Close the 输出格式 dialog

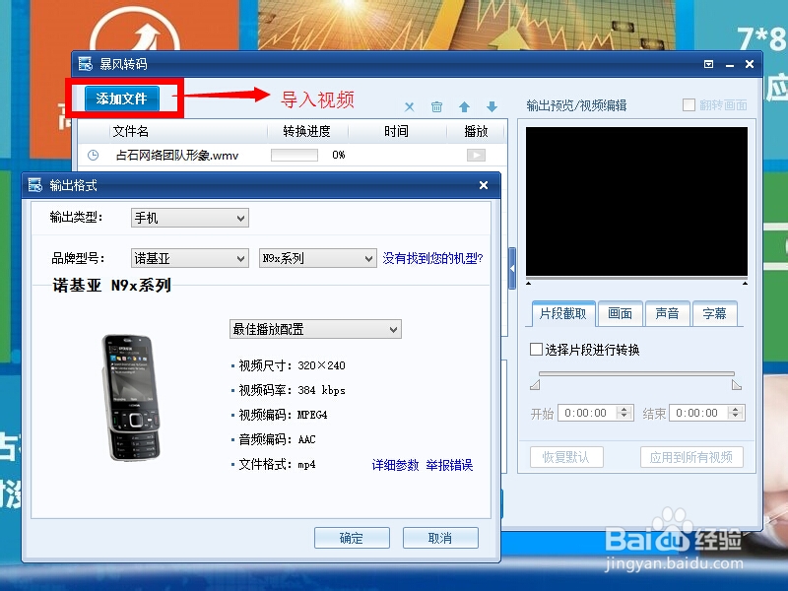[x=484, y=185]
